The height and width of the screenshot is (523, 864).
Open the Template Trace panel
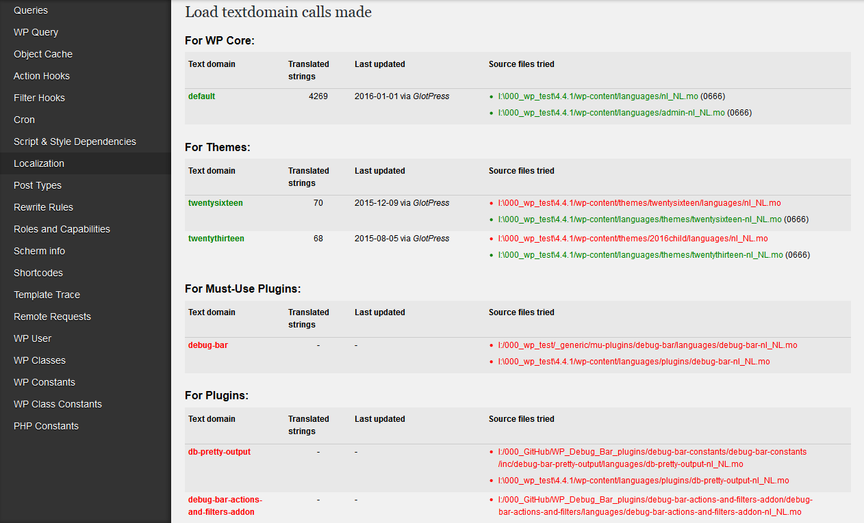[85, 295]
